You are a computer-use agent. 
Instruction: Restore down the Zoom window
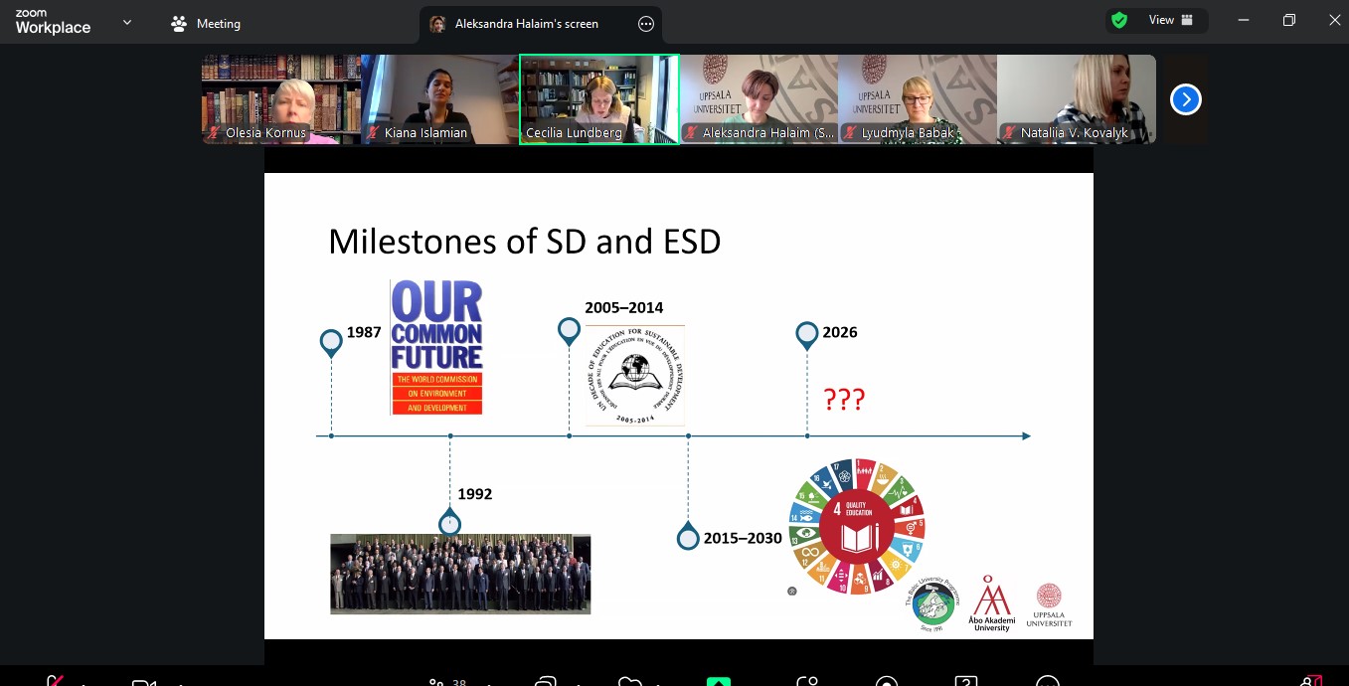[x=1289, y=20]
